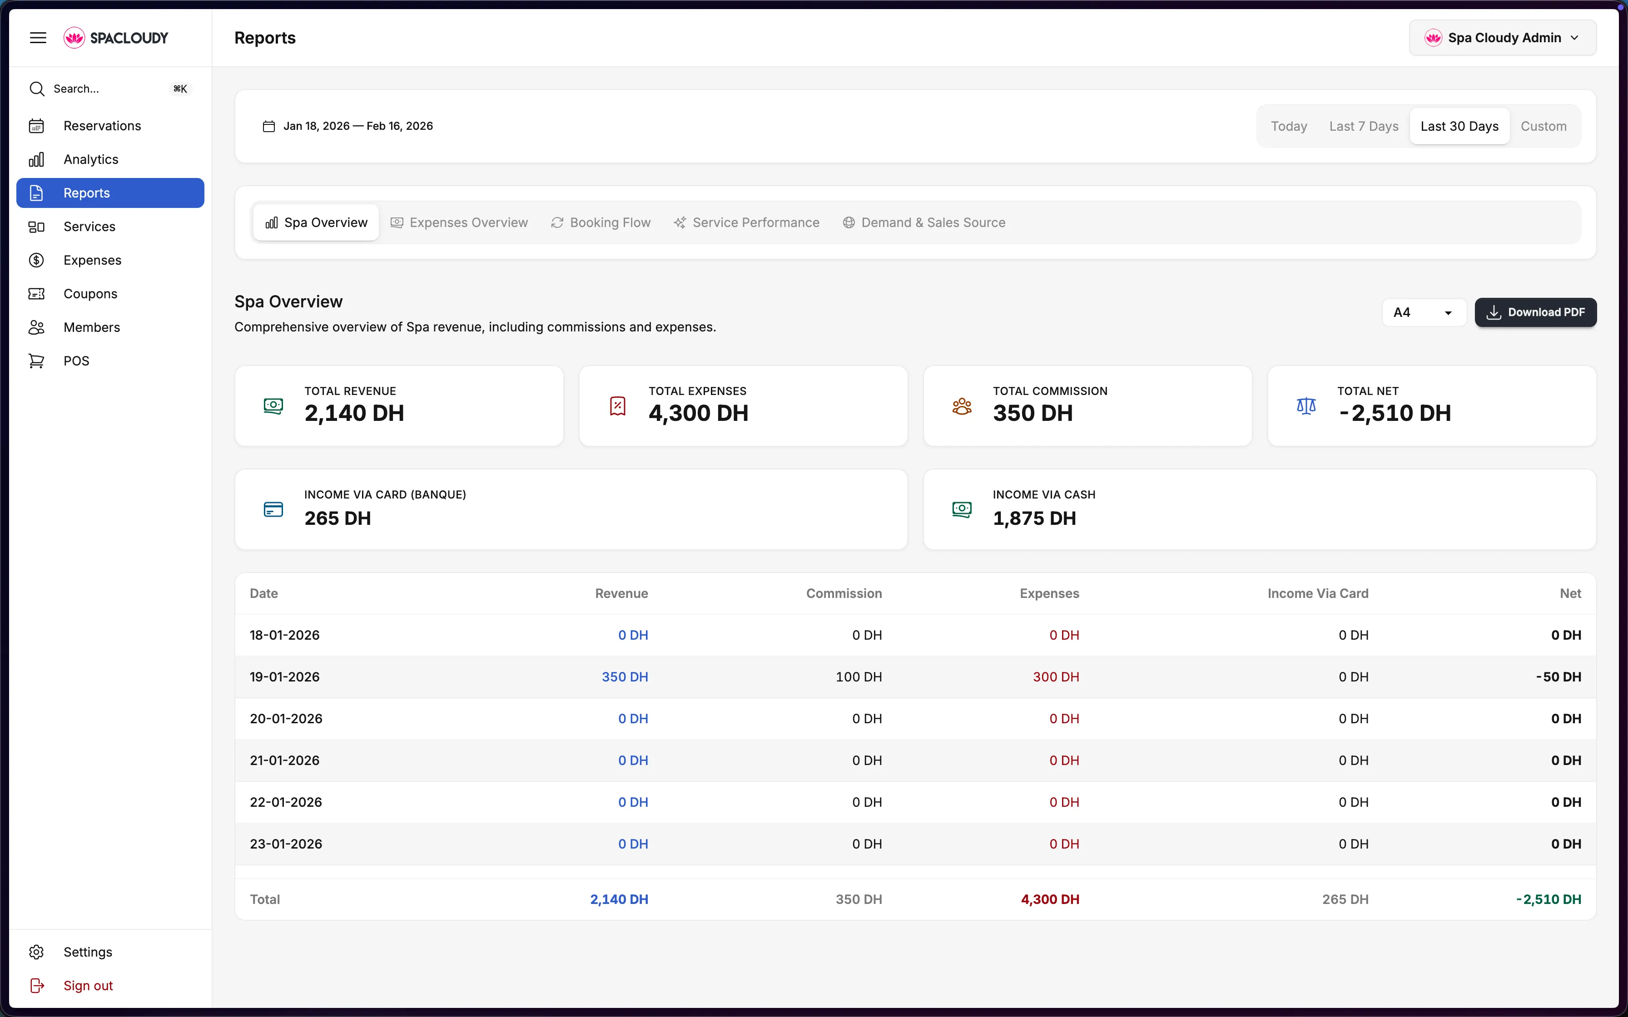1628x1017 pixels.
Task: Select the 19-01-2026 row in the table
Action: pyautogui.click(x=673, y=676)
